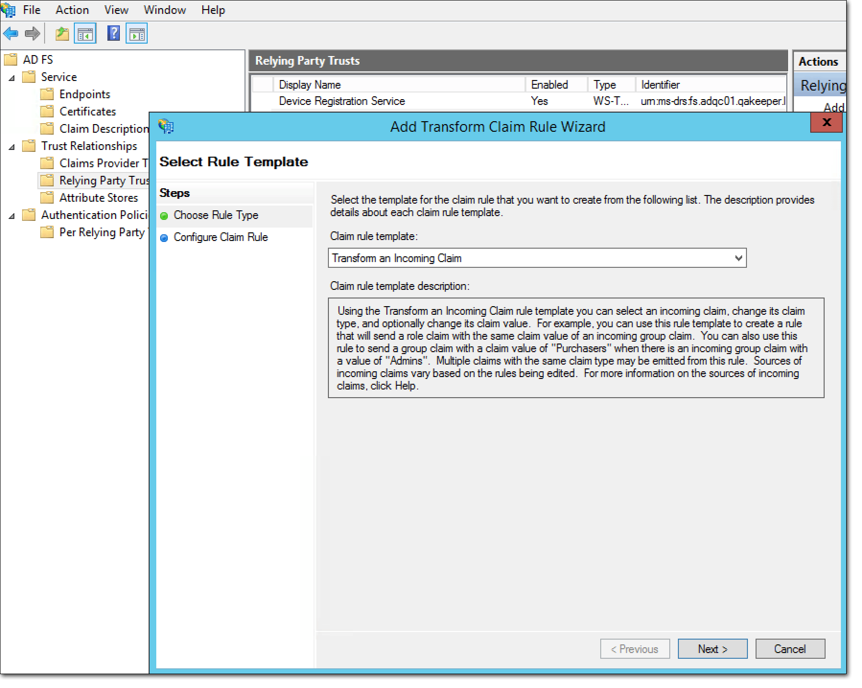Open the View menu
The height and width of the screenshot is (688, 862).
116,10
